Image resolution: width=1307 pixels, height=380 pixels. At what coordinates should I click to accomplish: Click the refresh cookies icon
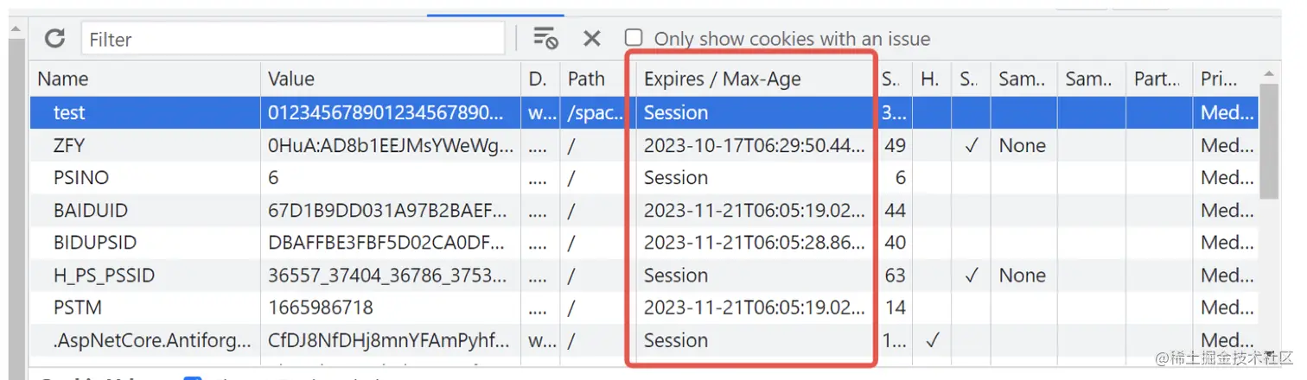(55, 38)
